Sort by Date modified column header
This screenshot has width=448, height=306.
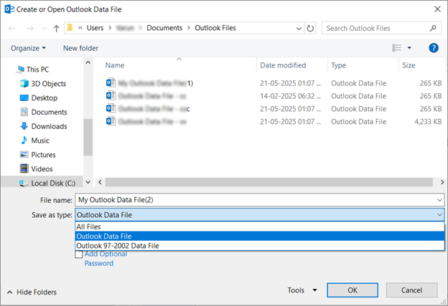(x=283, y=65)
